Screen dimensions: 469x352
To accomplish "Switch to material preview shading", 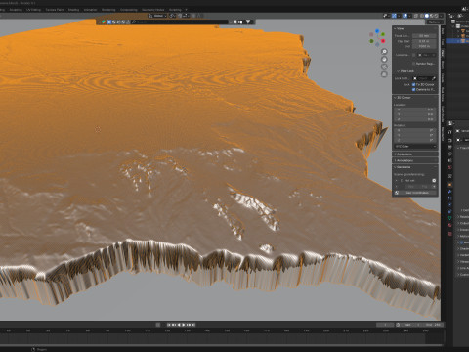I will [x=432, y=16].
